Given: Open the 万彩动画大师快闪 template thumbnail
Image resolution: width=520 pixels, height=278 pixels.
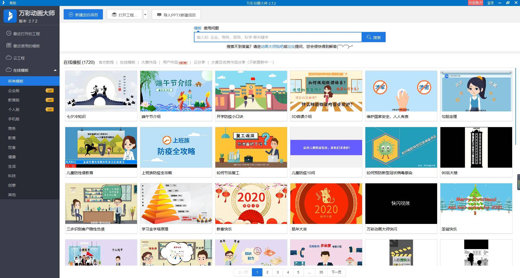Looking at the screenshot, I should [x=401, y=204].
